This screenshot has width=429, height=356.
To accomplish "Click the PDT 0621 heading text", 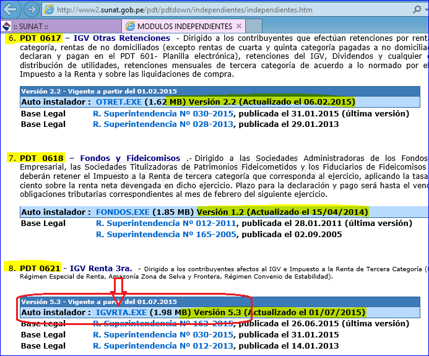I will [40, 269].
